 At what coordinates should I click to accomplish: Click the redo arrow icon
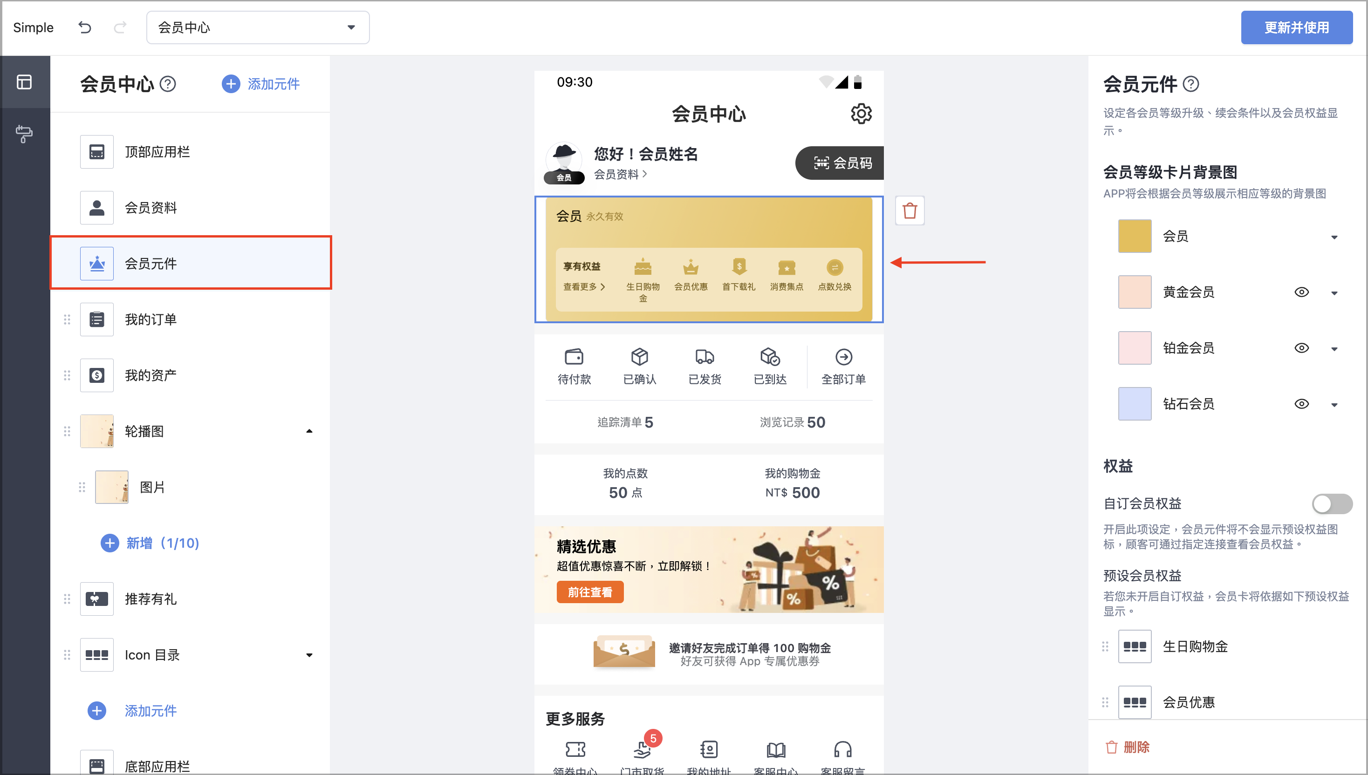tap(120, 27)
